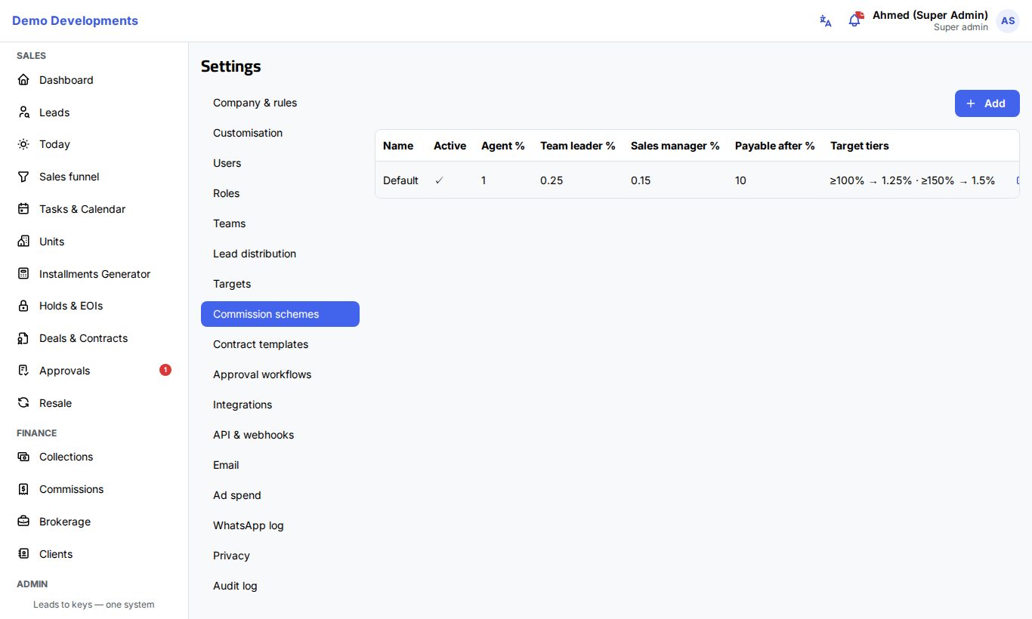Open Installments Generator calculator icon
1032x619 pixels.
click(23, 274)
